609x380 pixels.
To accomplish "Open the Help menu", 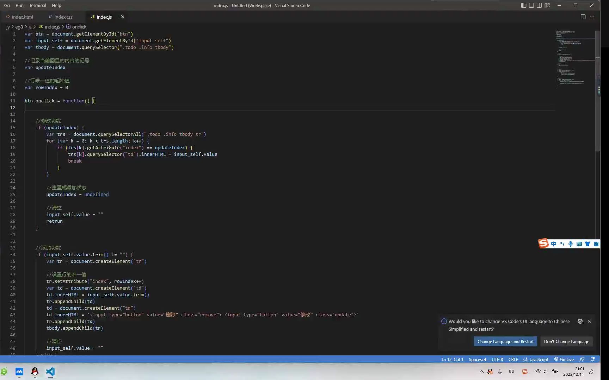I will (x=57, y=5).
